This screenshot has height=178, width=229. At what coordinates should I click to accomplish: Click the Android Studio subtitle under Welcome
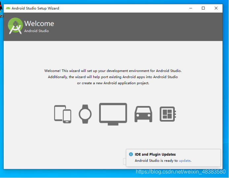point(36,31)
